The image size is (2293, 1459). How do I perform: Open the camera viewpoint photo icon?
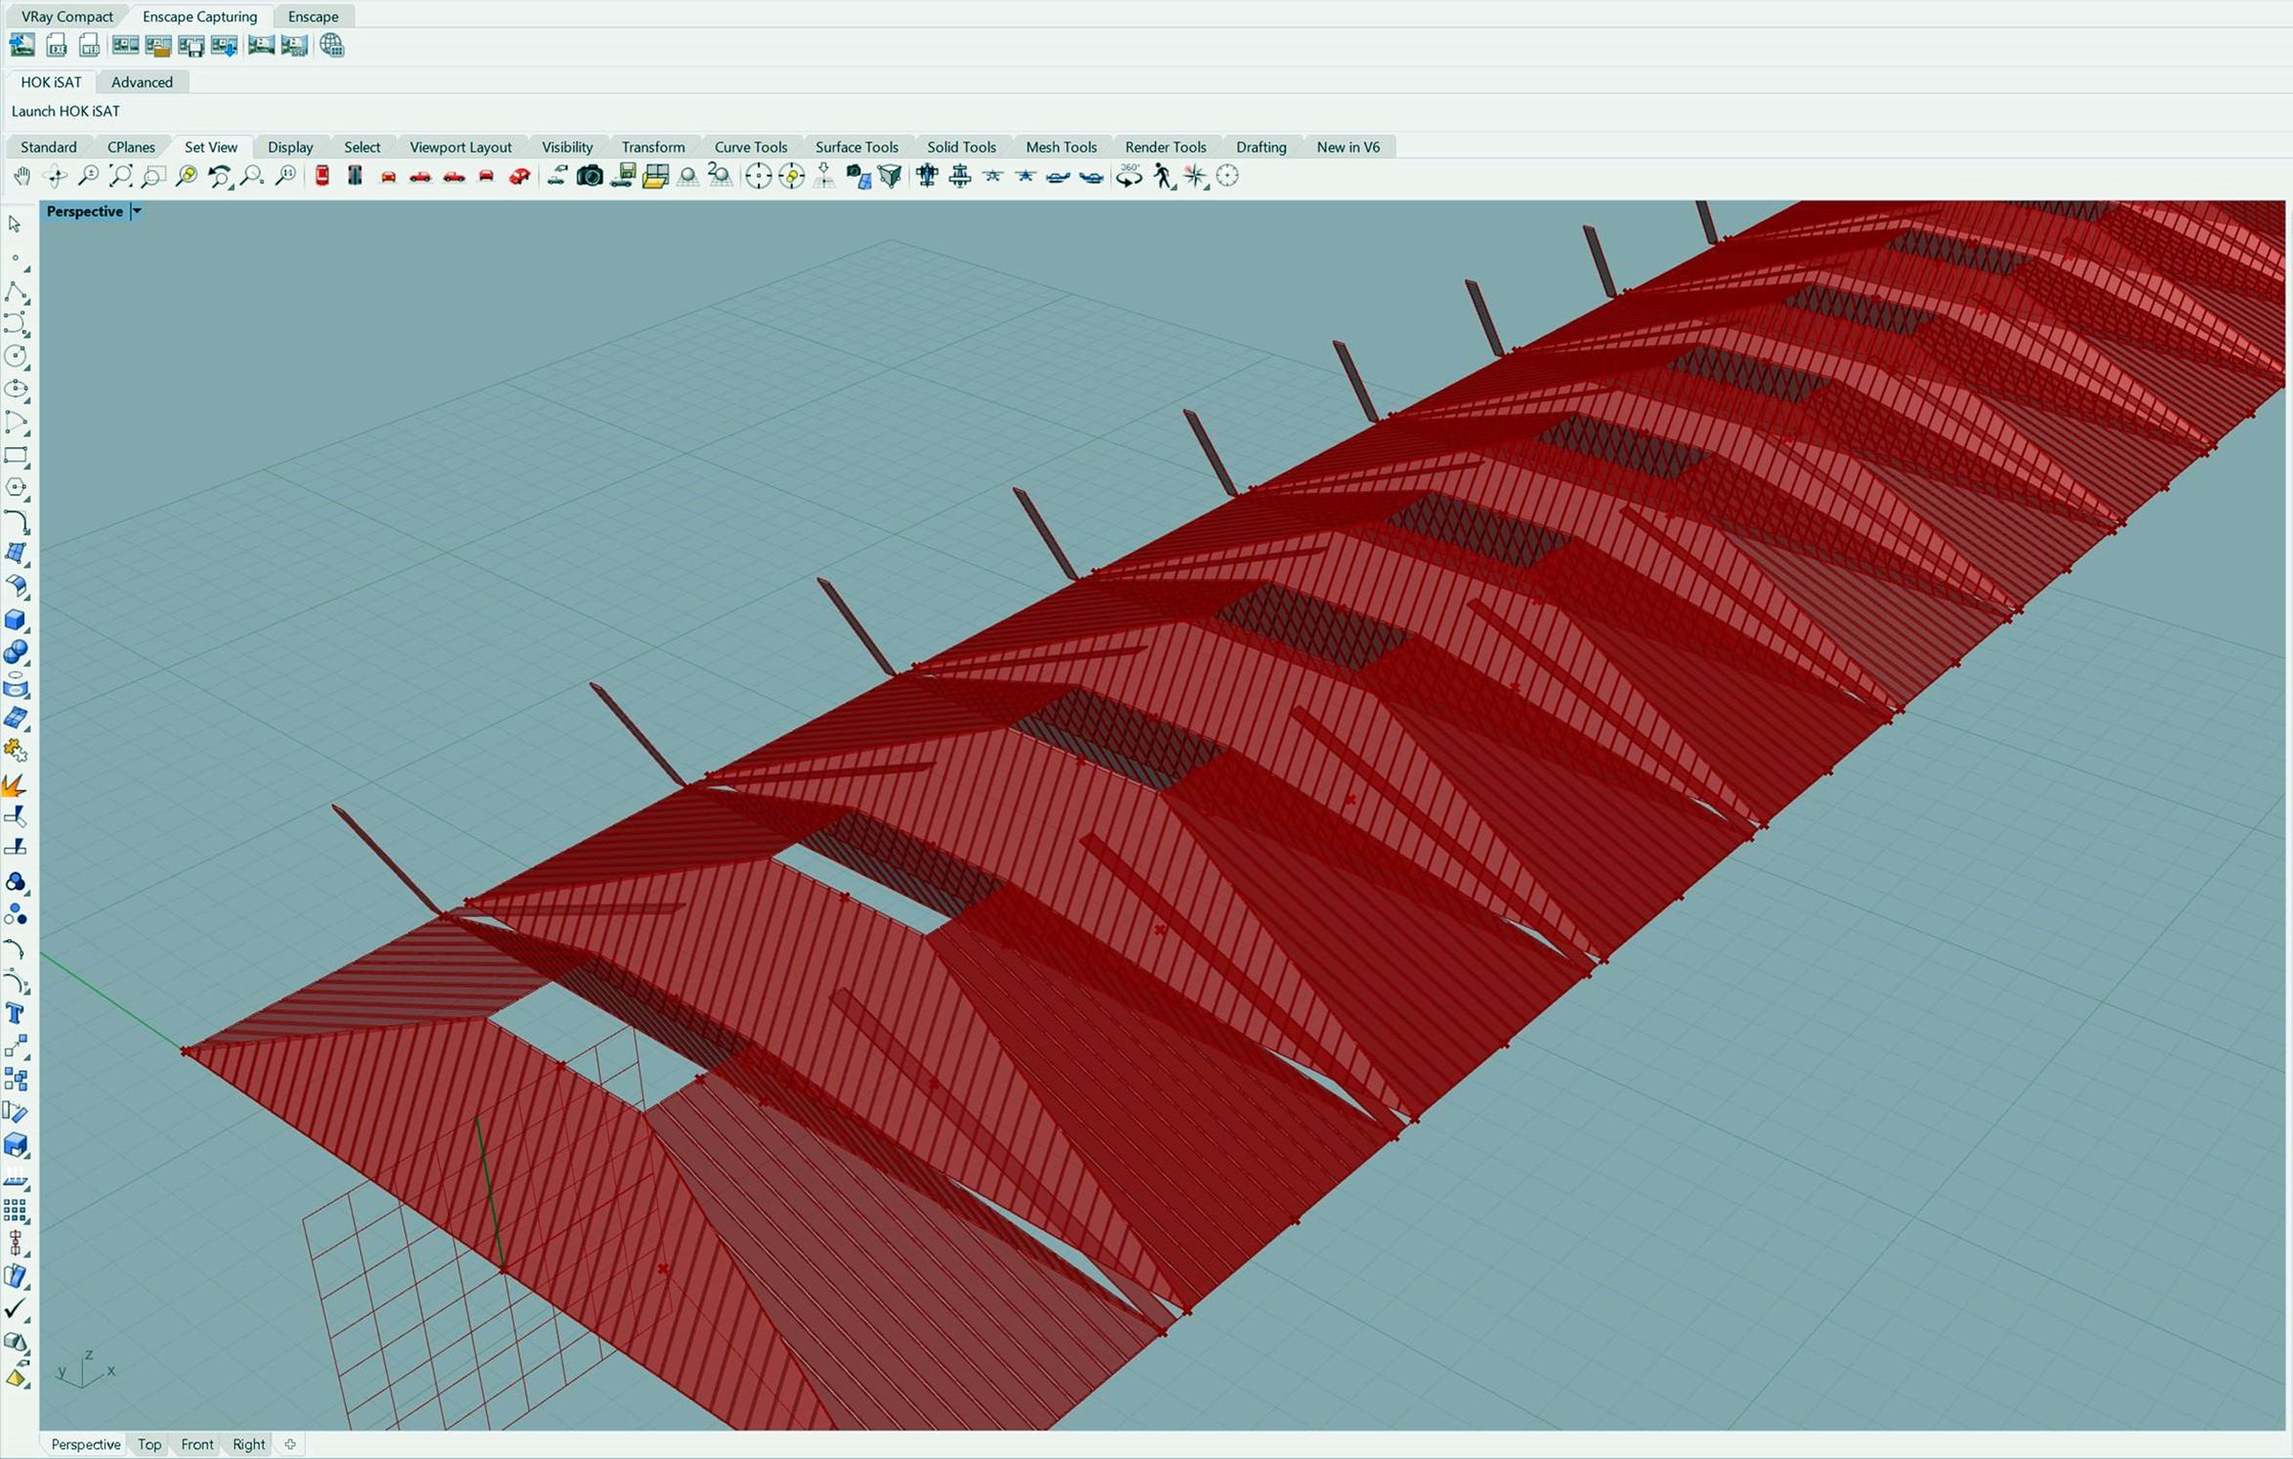588,177
